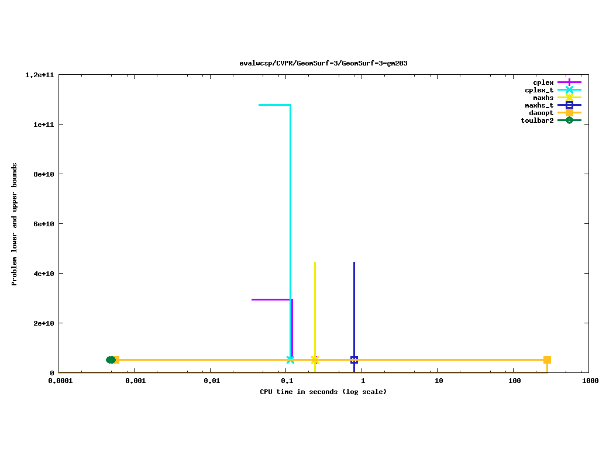Click the purple horizontal cplex segment near 3e+10
Screen dimensions: 599x449
point(270,299)
